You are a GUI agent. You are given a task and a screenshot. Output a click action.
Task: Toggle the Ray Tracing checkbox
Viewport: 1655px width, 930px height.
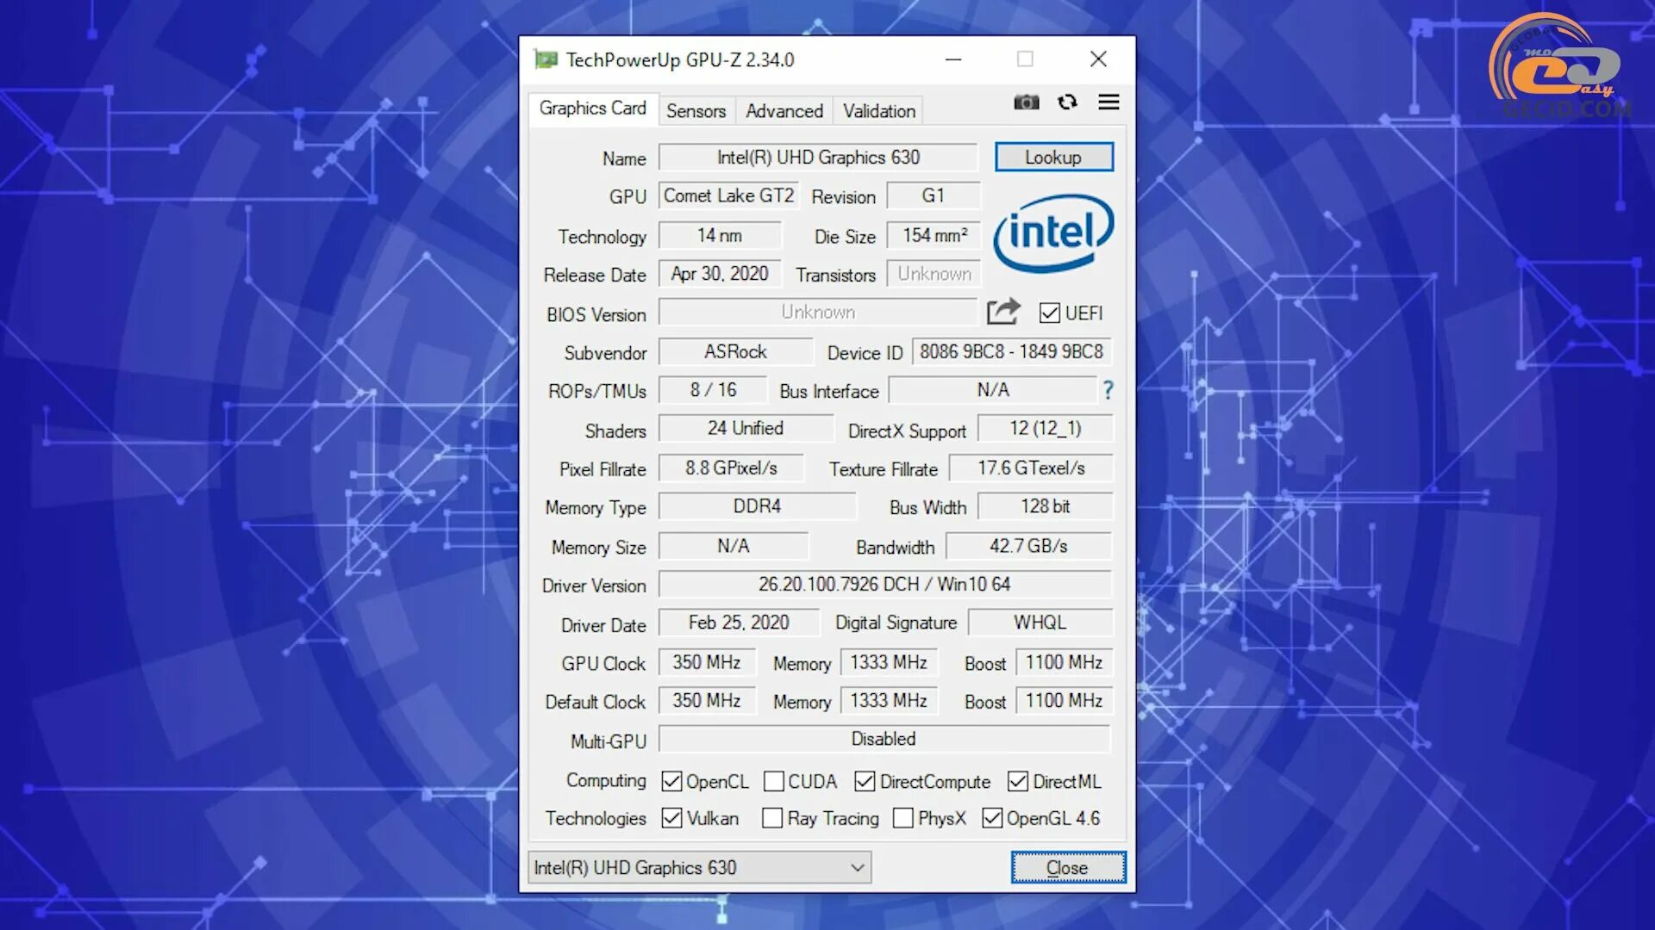pos(772,818)
